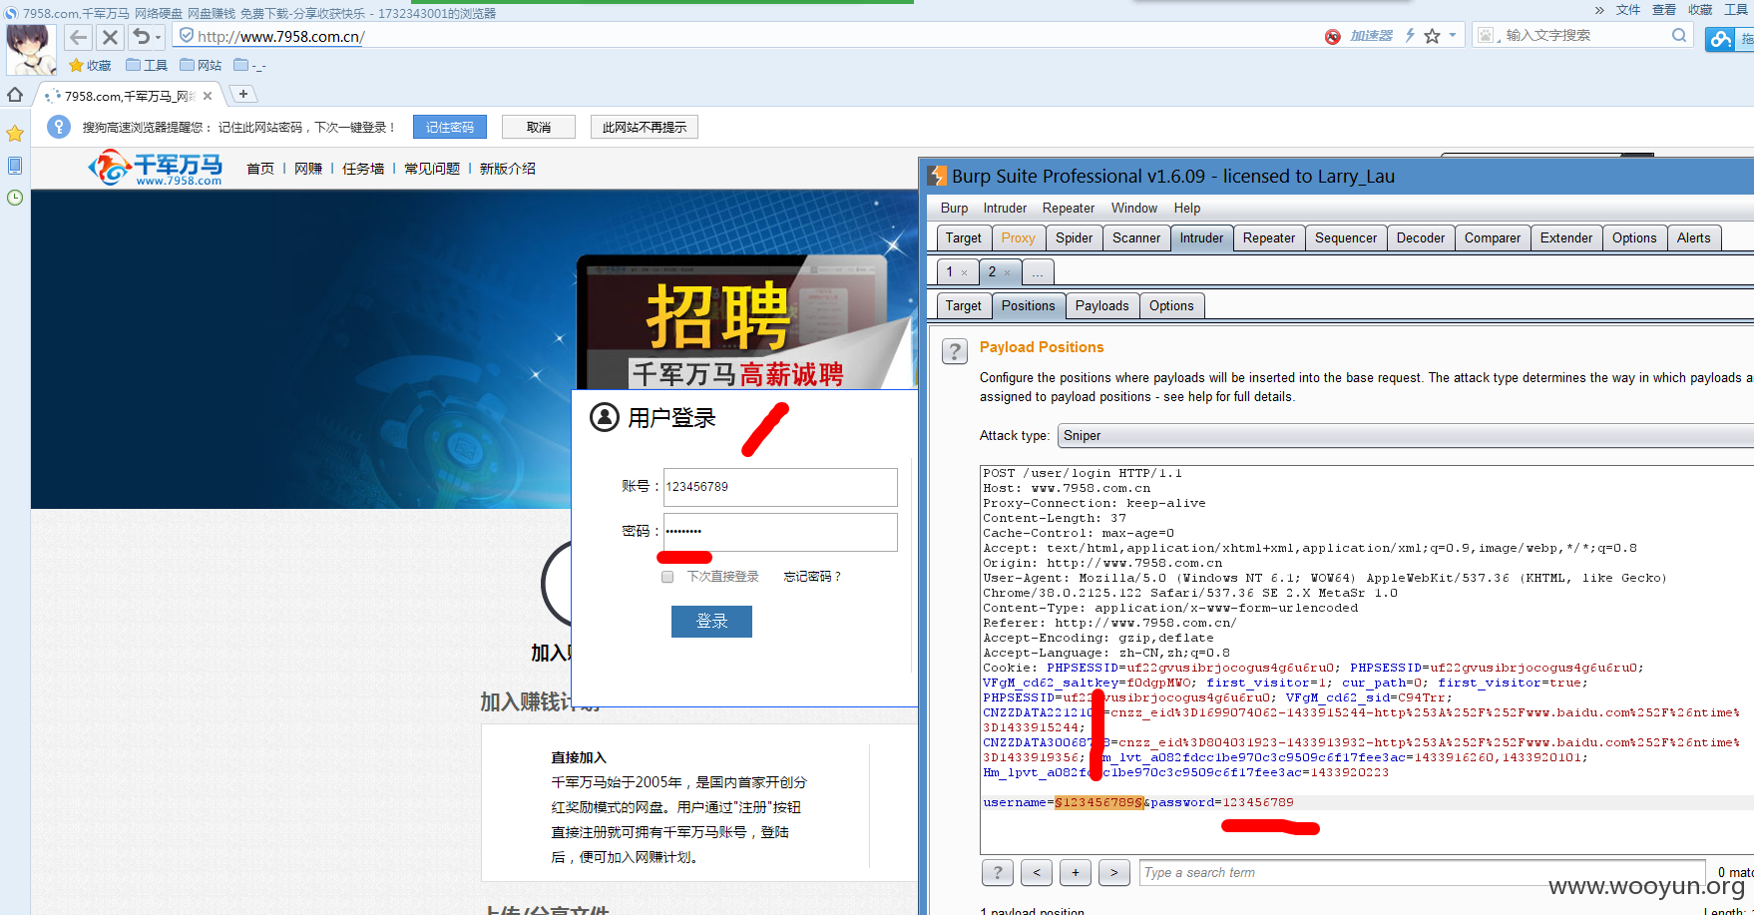Open the Window menu in Burp Suite

(x=1134, y=208)
